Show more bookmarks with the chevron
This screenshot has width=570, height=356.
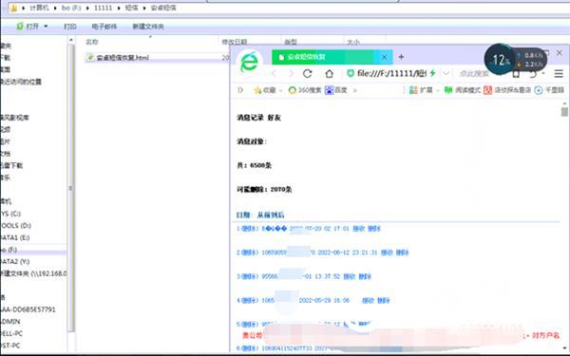click(355, 90)
